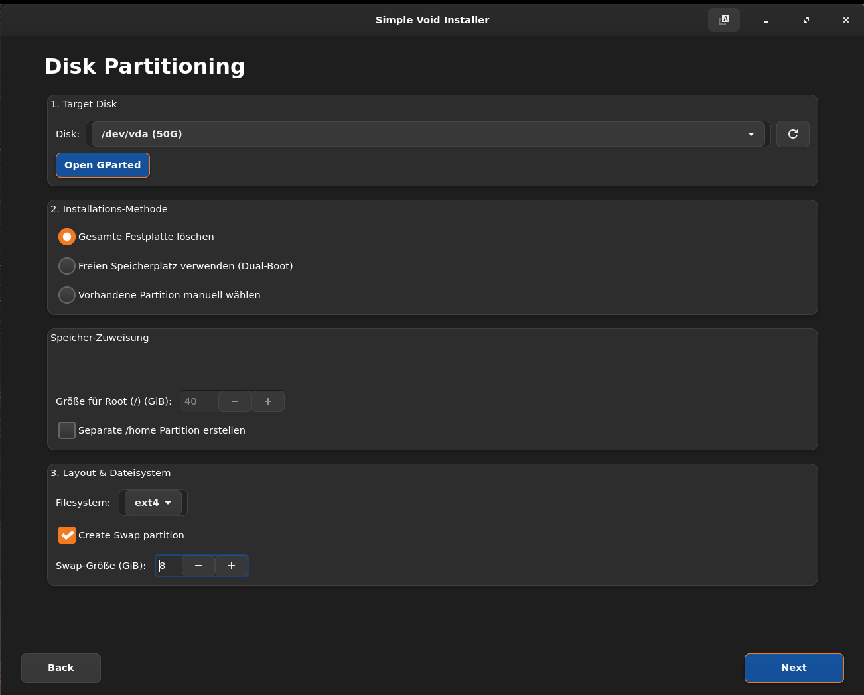This screenshot has width=864, height=695.
Task: Click the keyboard layout icon in title bar
Action: (723, 20)
